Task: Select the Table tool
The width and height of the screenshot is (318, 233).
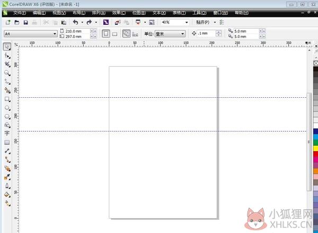Action: 7,143
